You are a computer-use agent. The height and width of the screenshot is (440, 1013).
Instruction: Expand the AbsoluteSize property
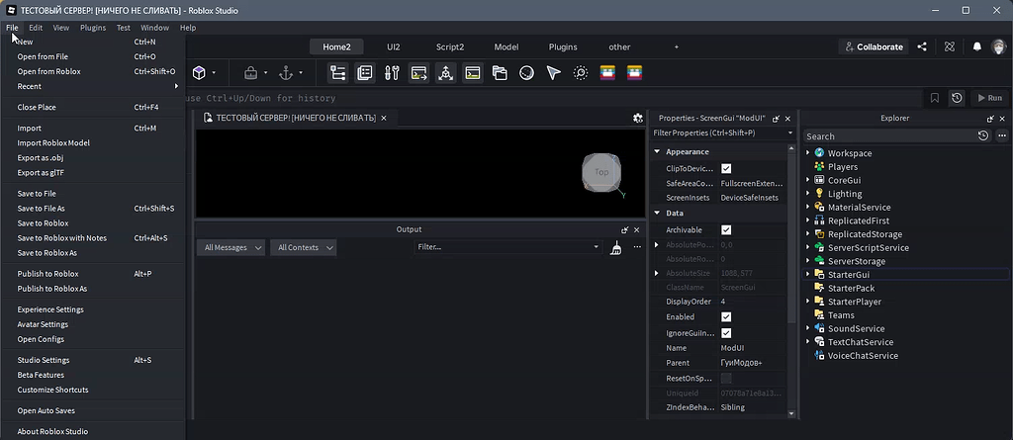click(x=657, y=273)
